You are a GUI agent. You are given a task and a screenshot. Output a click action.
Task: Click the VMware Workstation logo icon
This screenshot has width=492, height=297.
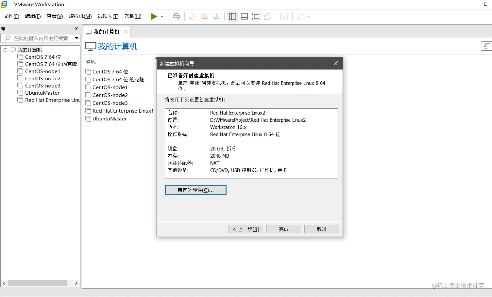(4, 4)
